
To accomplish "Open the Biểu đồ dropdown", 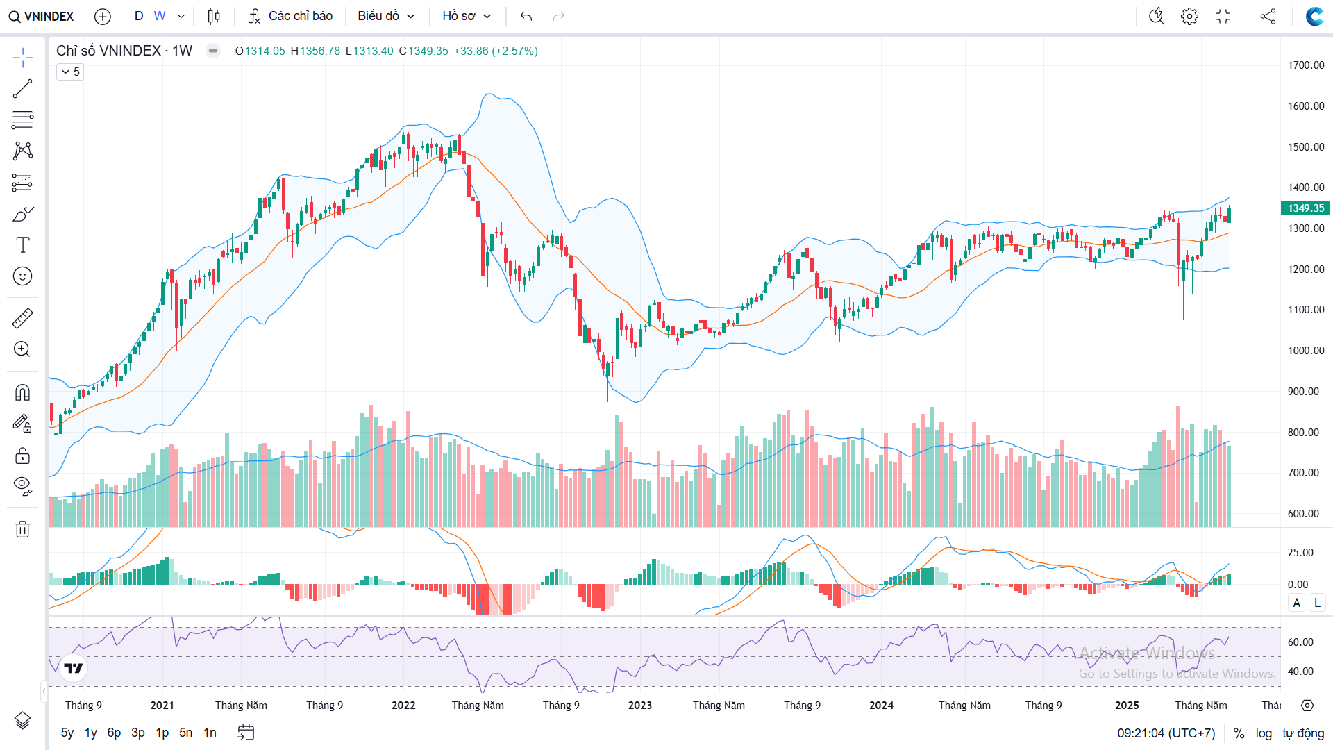I will click(386, 16).
